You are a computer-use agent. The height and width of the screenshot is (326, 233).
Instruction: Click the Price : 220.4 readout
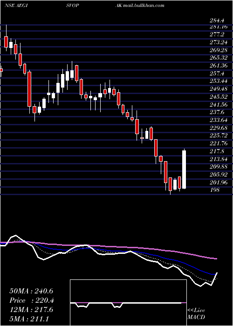click(x=32, y=300)
